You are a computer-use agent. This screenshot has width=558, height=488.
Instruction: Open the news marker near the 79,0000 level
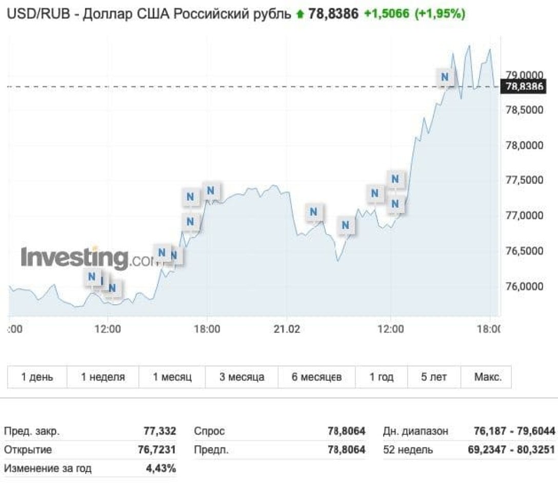pyautogui.click(x=445, y=77)
